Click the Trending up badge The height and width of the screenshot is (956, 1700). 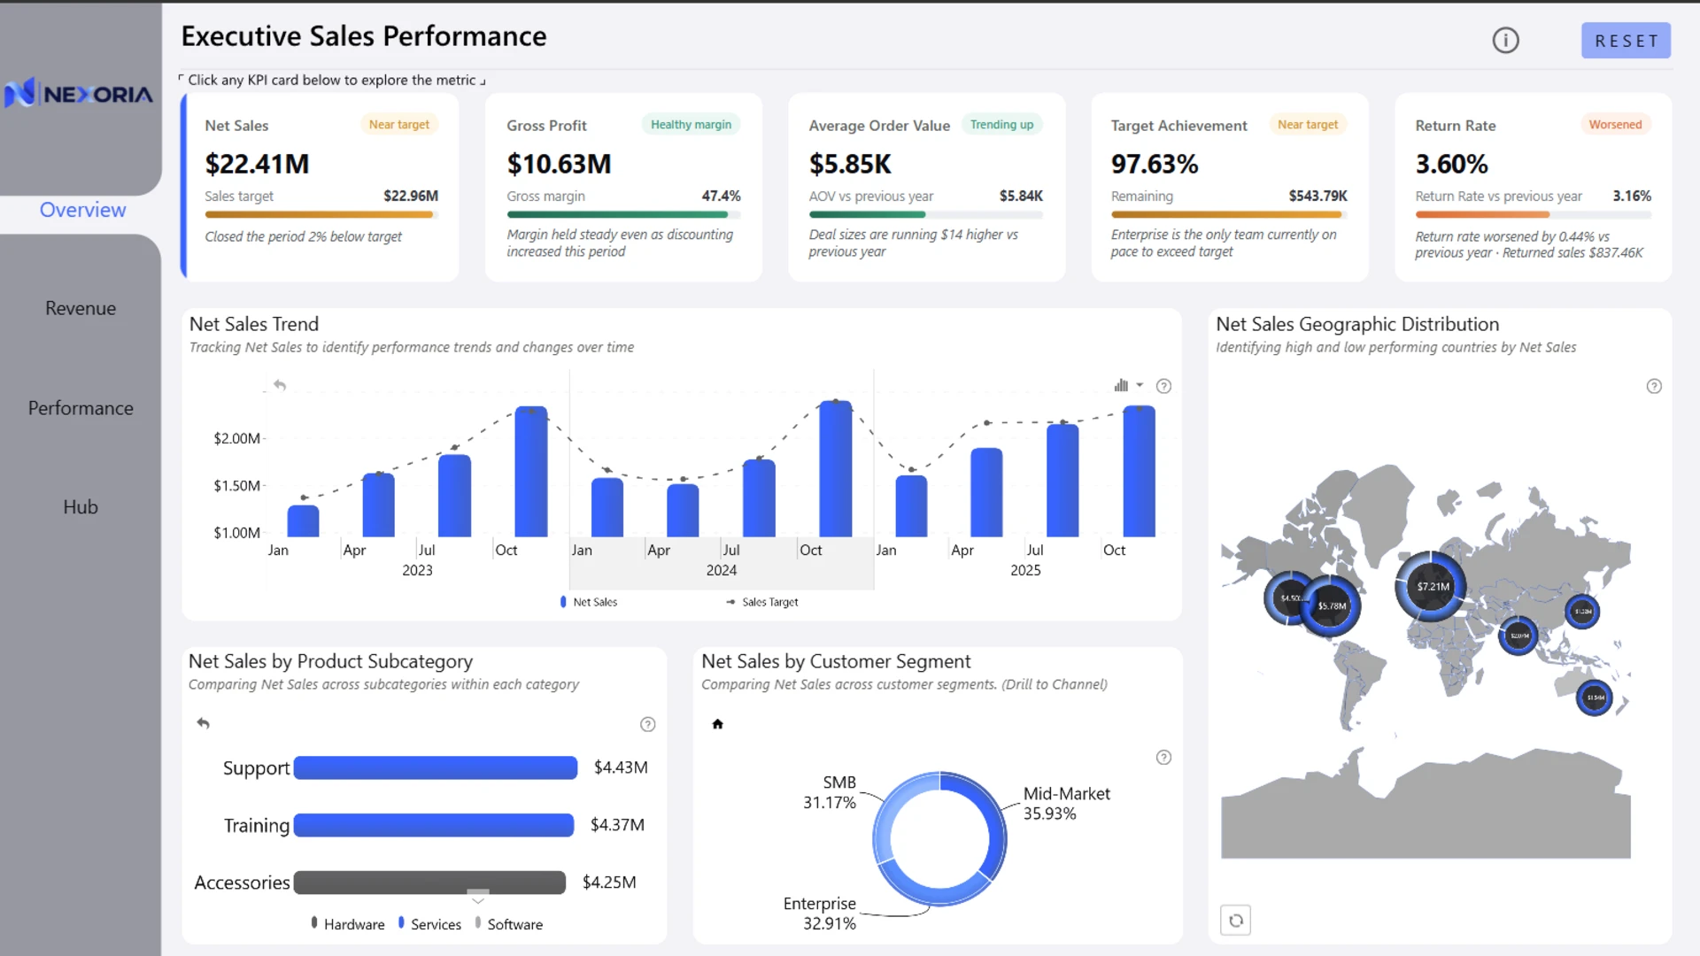pos(1001,125)
